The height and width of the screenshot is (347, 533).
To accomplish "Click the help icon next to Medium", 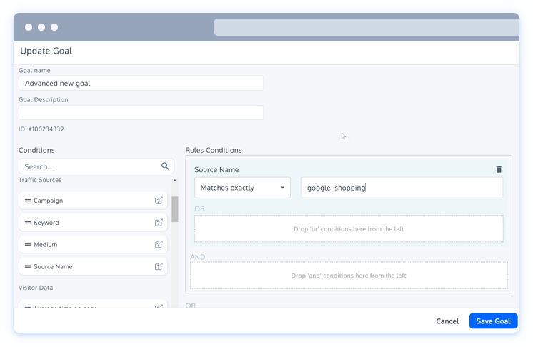I will pyautogui.click(x=159, y=245).
